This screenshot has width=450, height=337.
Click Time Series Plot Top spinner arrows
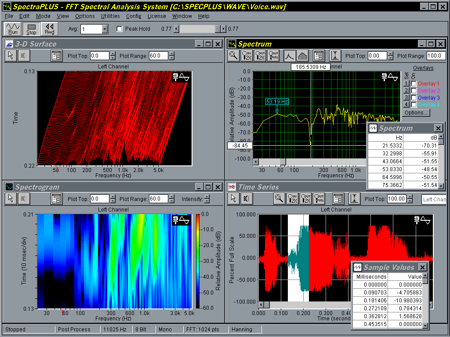410,199
